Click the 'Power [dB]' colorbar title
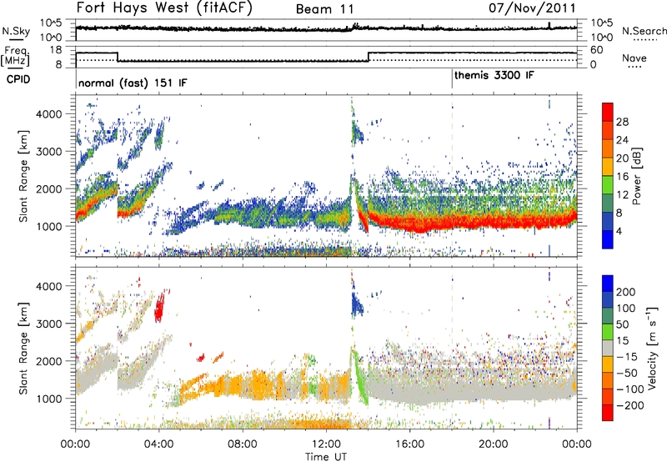 point(637,176)
